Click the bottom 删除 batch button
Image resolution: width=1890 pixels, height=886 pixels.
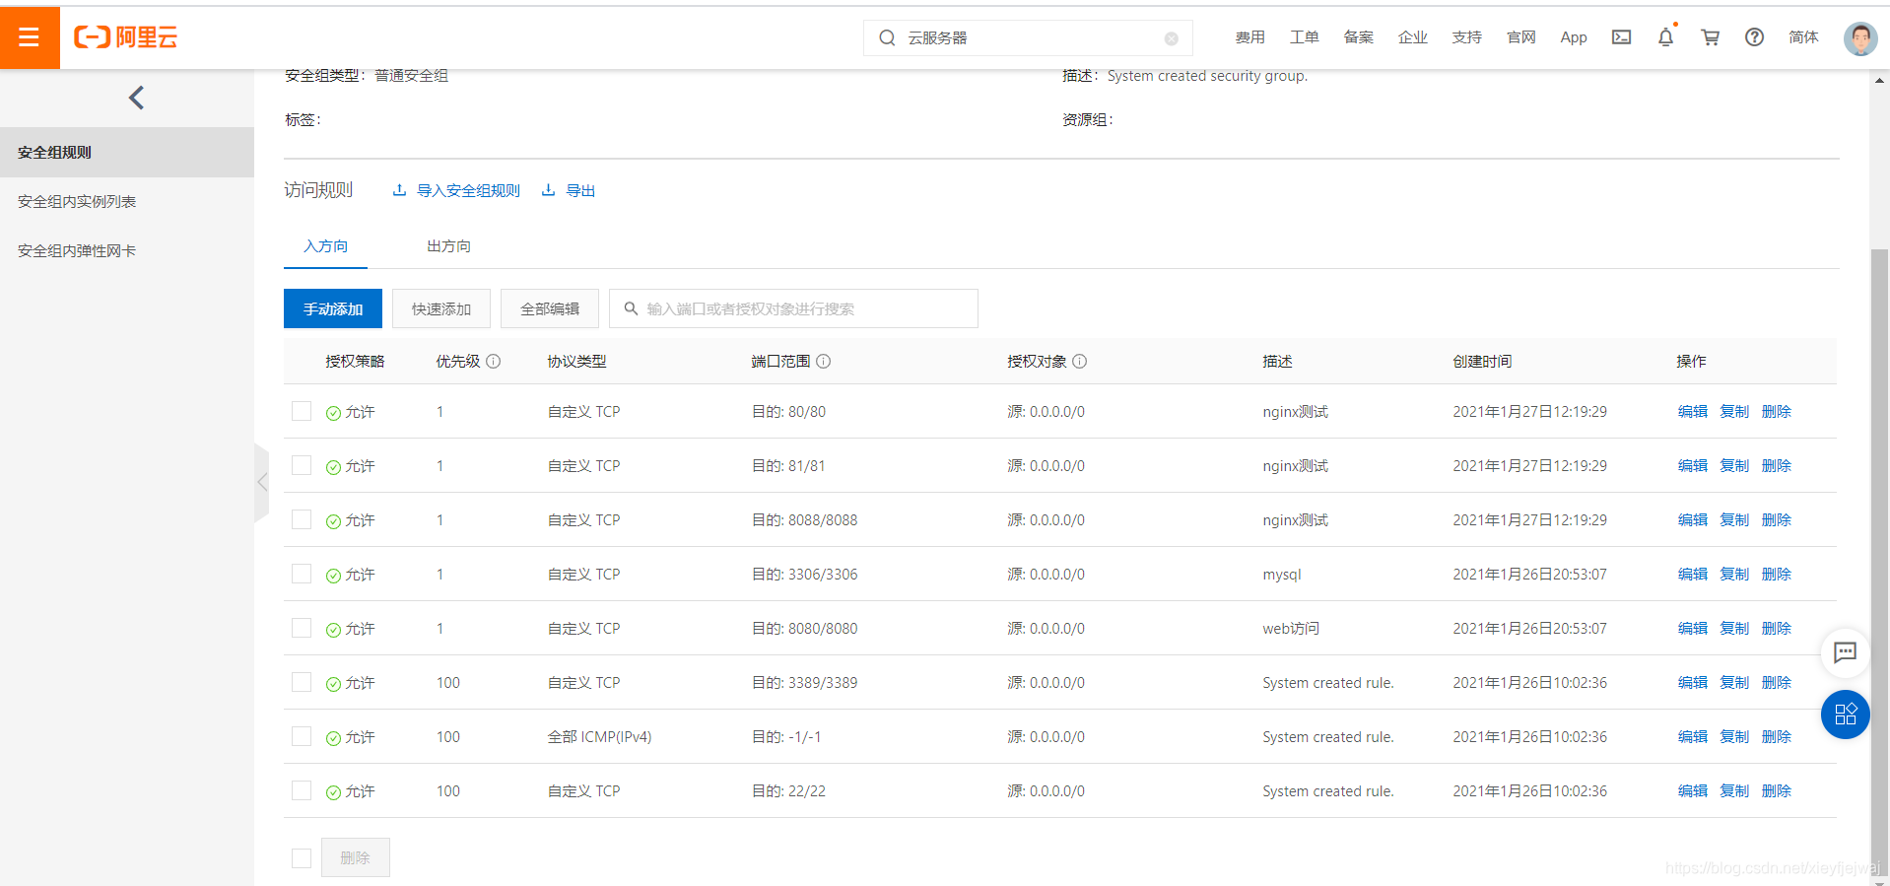tap(355, 857)
